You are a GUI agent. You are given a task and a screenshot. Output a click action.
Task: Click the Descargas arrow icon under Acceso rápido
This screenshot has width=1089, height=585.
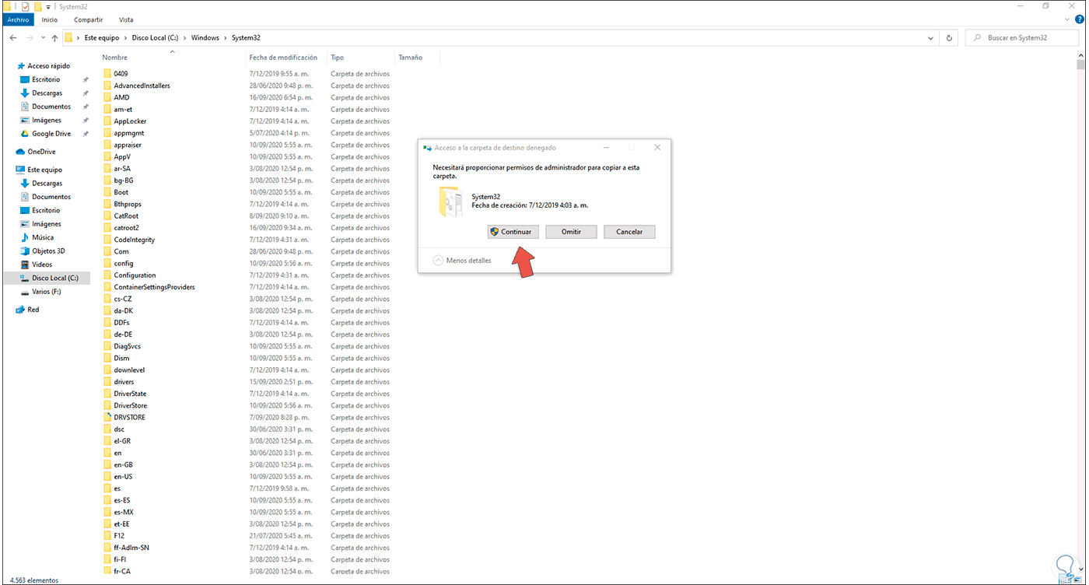pyautogui.click(x=25, y=93)
